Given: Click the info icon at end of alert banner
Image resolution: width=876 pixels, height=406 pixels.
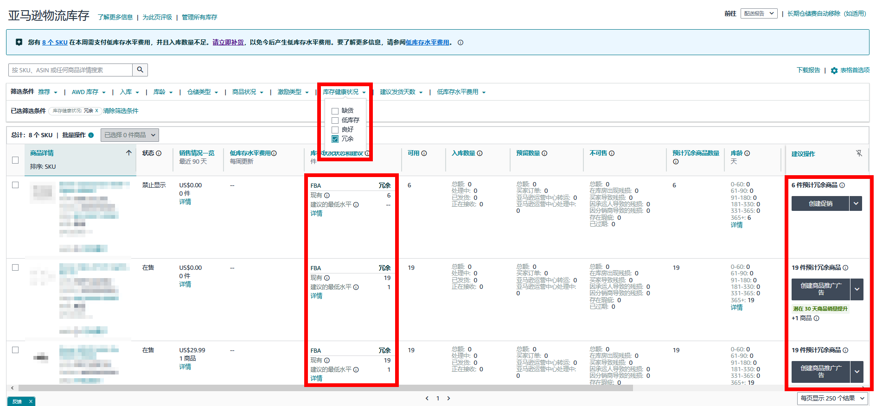Looking at the screenshot, I should (x=460, y=43).
